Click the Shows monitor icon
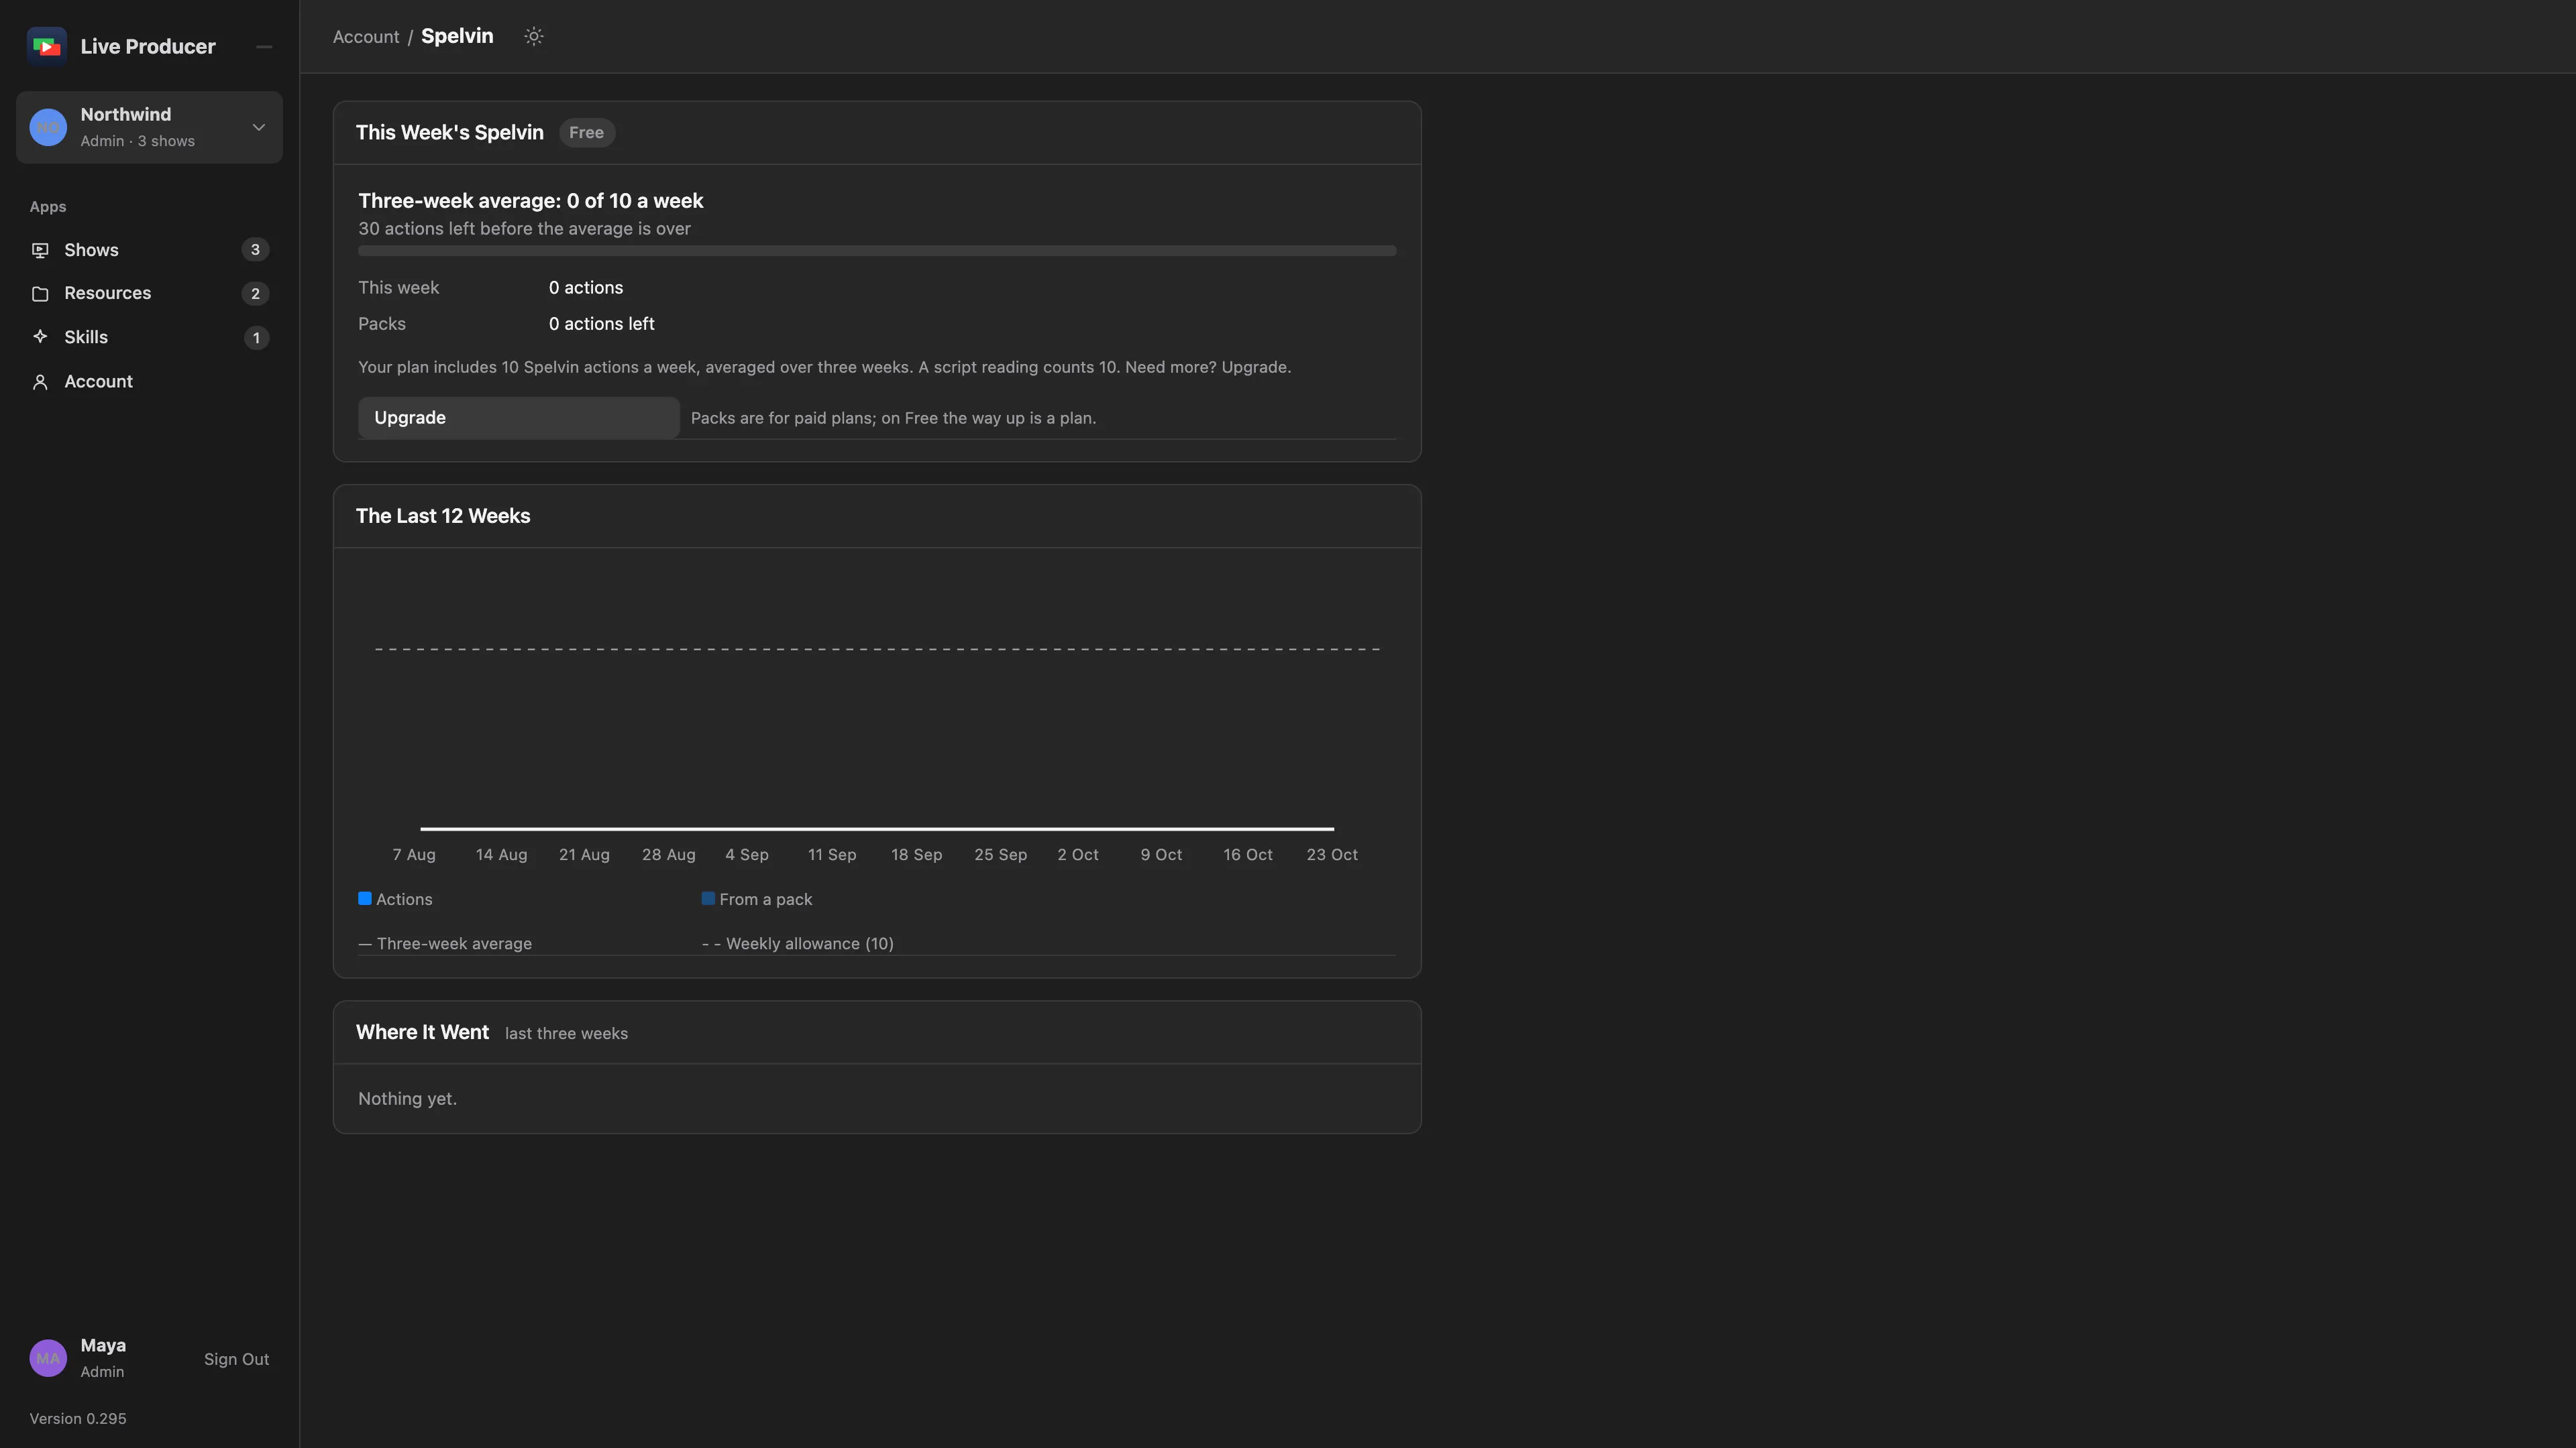 tap(40, 250)
